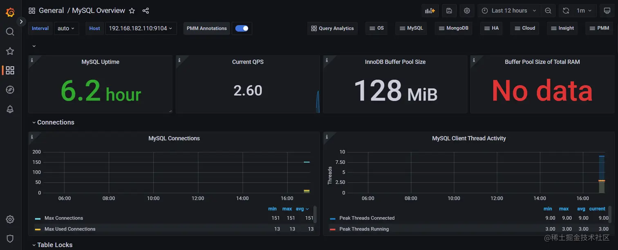
Task: Open MySQL Client Thread Activity panel title menu
Action: click(x=469, y=138)
